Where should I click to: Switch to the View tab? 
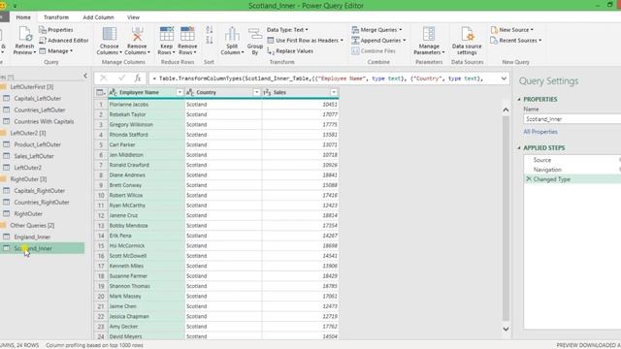(133, 17)
